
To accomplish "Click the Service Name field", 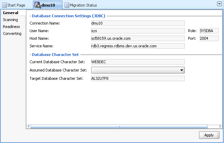I will pyautogui.click(x=138, y=46).
